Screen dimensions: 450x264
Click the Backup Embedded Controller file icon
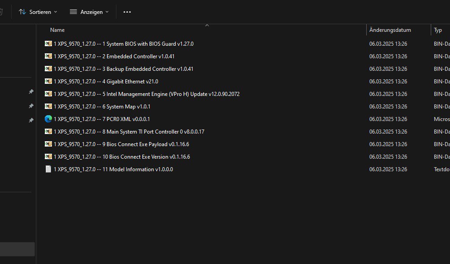[48, 69]
